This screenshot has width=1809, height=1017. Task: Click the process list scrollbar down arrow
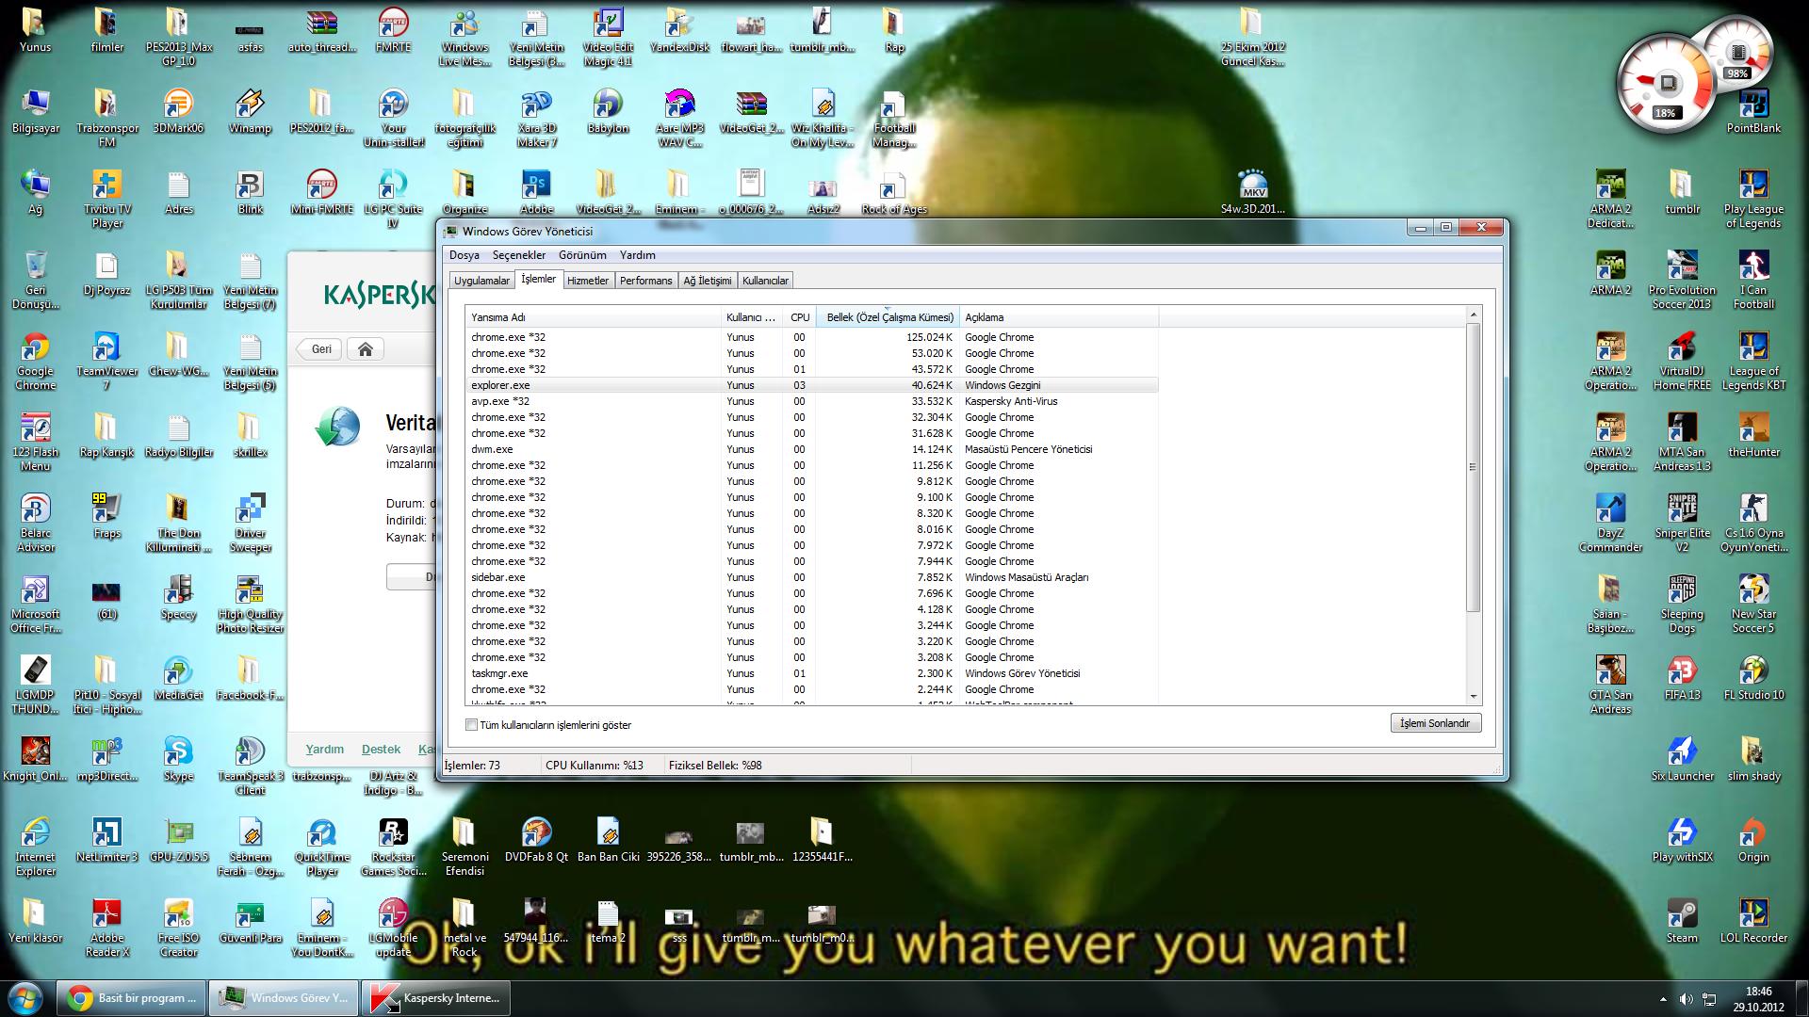point(1474,697)
